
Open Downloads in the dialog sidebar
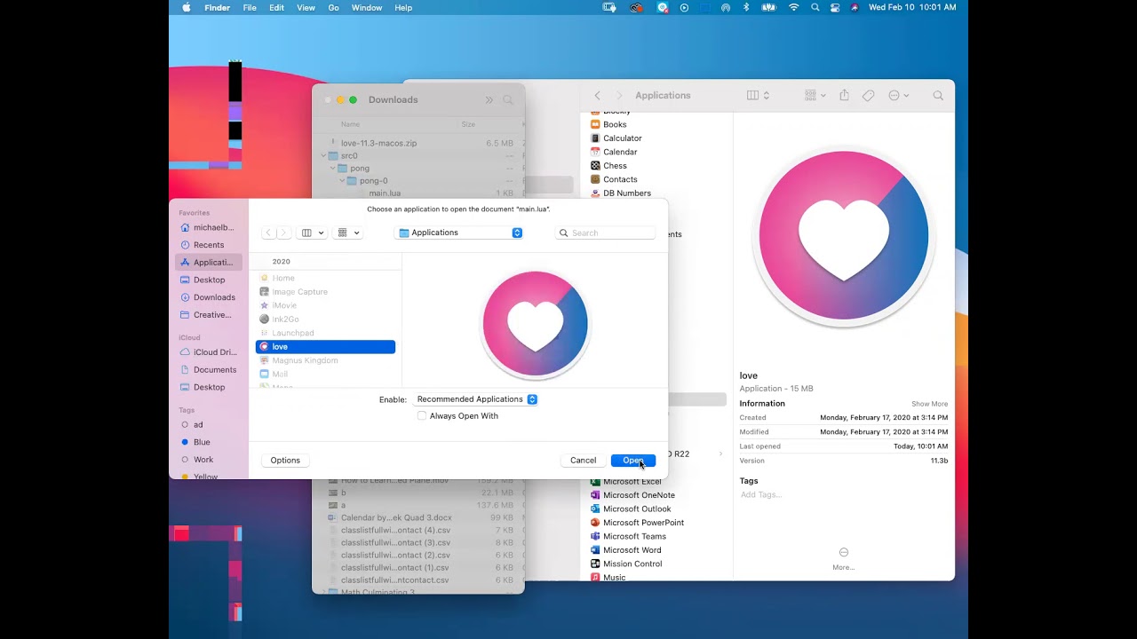point(209,297)
